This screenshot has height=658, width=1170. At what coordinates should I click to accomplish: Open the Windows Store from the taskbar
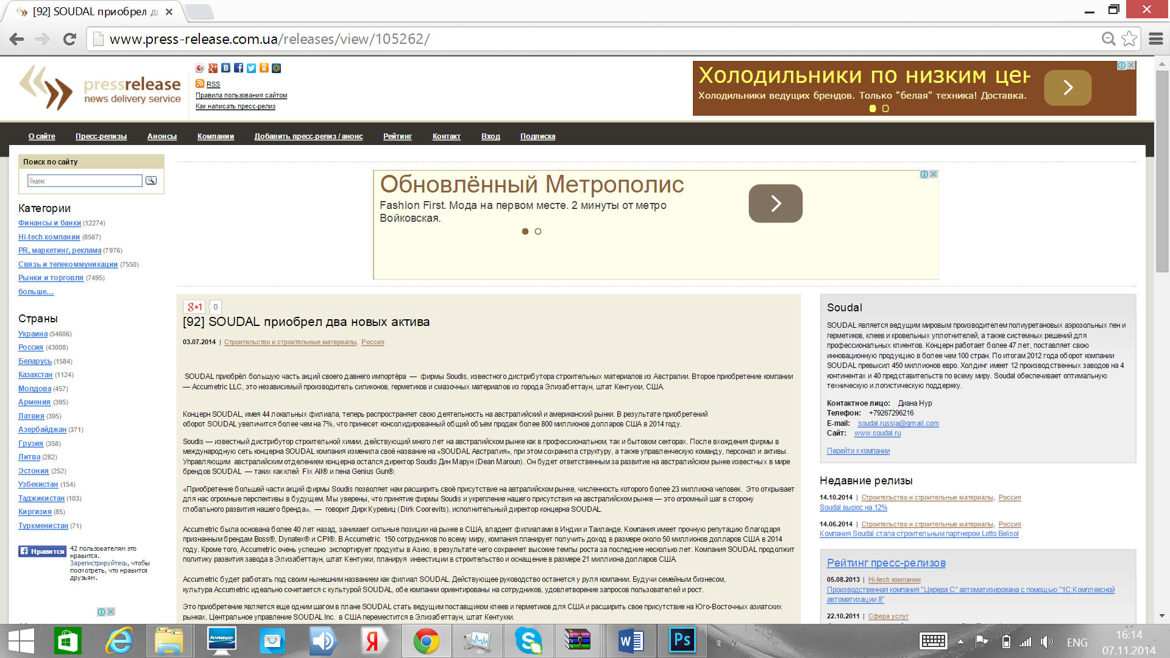pyautogui.click(x=68, y=641)
